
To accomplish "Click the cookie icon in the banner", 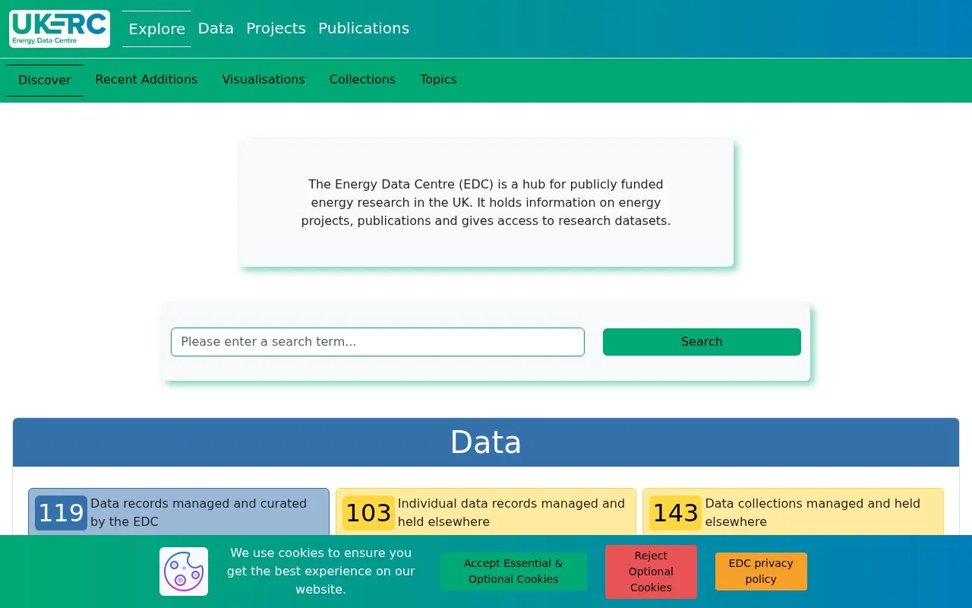I will coord(184,572).
